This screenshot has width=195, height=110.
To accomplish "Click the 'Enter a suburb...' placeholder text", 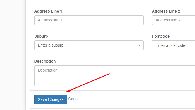I will click(52, 45).
